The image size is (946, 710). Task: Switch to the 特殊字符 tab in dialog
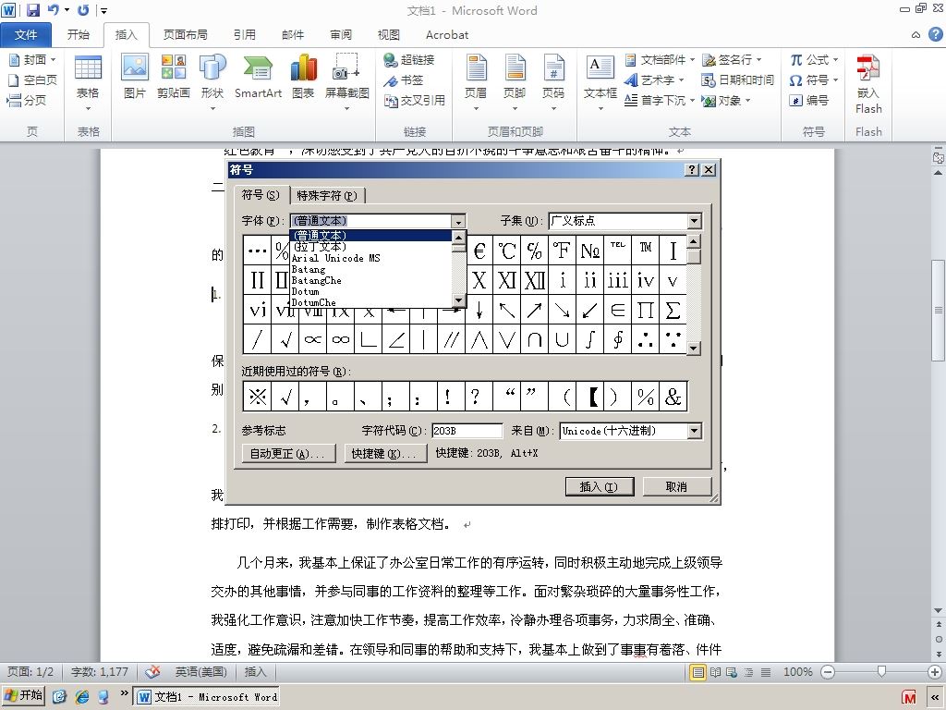tap(328, 196)
